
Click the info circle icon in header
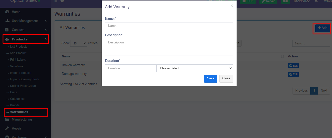62,1
